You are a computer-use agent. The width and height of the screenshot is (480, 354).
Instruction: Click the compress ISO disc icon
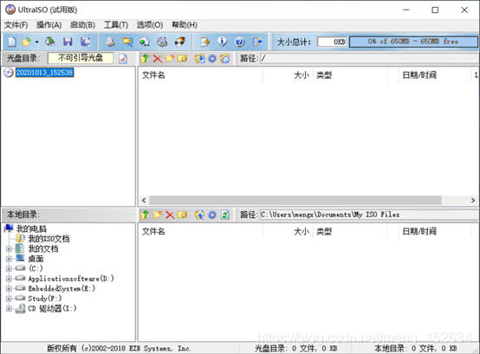(x=162, y=42)
